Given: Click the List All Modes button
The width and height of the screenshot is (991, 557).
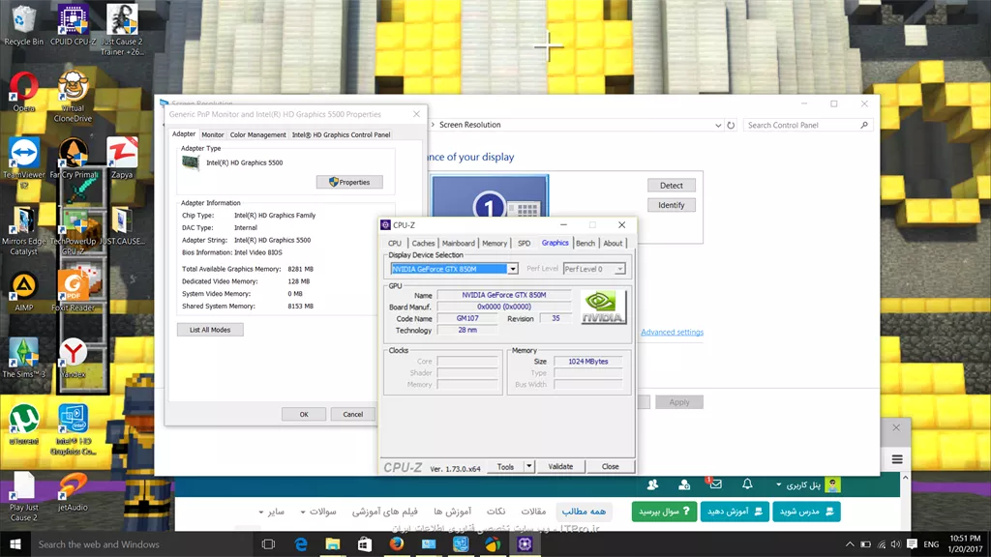Looking at the screenshot, I should 210,330.
